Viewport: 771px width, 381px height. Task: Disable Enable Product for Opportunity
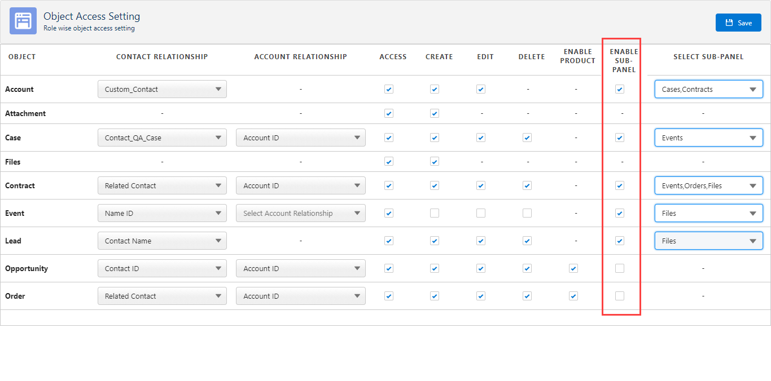tap(573, 268)
